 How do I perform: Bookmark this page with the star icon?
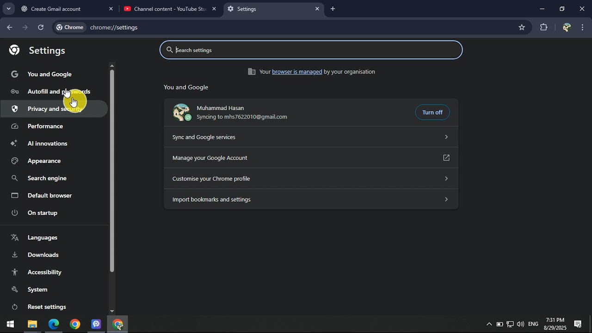pos(522,27)
